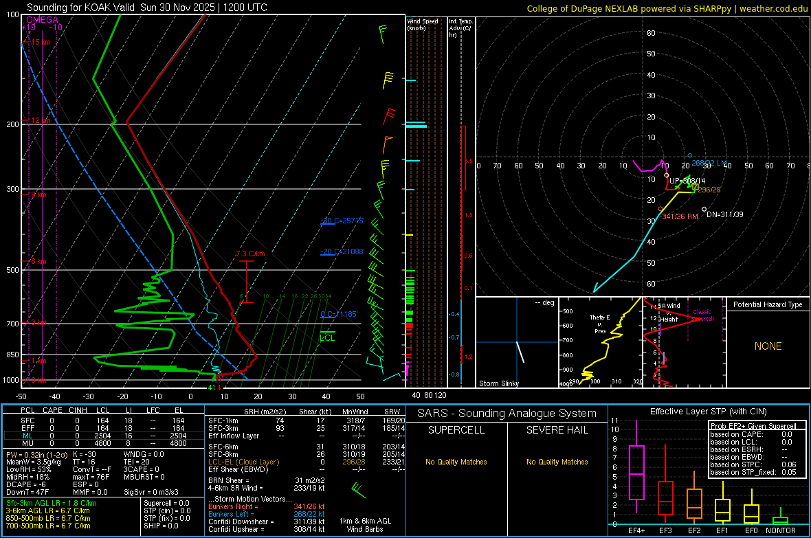Click the orange wind barb on the skew-T
The width and height of the screenshot is (811, 538).
click(388, 145)
